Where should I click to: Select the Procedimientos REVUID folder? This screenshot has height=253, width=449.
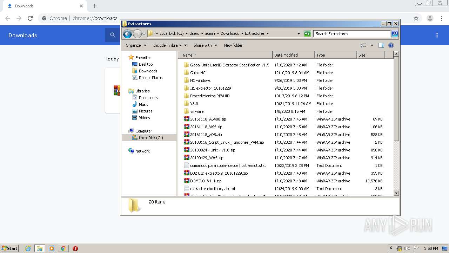pyautogui.click(x=210, y=96)
